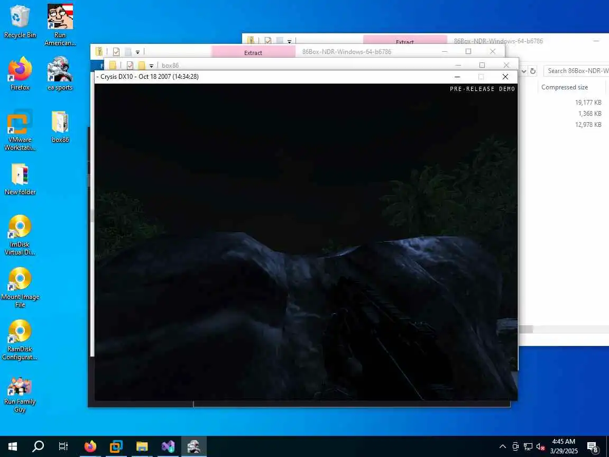Open the New folder desktop icon
The width and height of the screenshot is (609, 457).
[20, 179]
